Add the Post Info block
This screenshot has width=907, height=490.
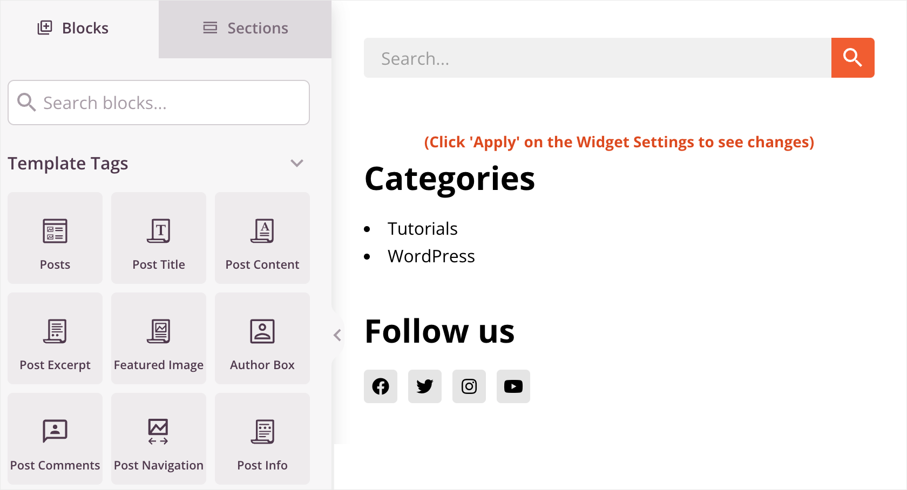[262, 439]
